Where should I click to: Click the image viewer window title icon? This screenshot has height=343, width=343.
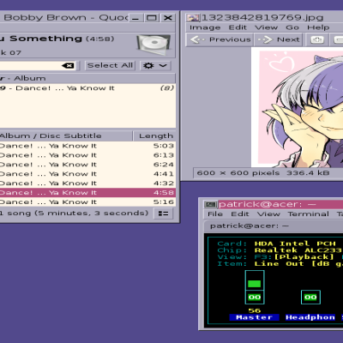click(x=193, y=18)
